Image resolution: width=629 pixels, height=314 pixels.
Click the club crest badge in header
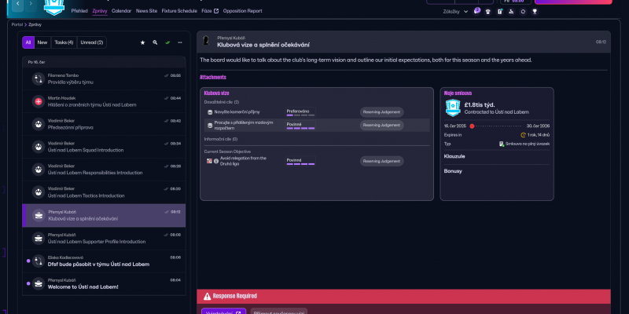(x=54, y=6)
